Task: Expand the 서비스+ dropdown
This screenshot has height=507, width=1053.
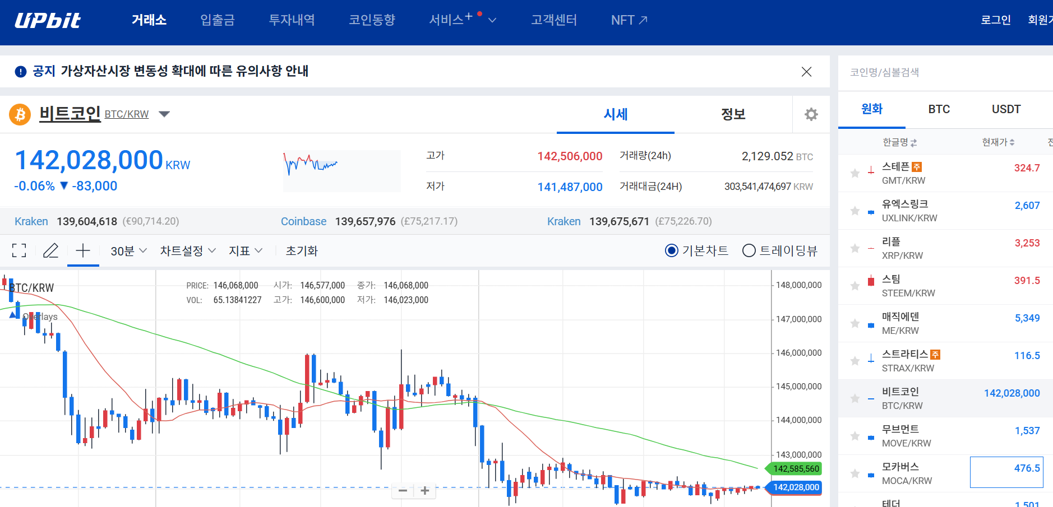Action: click(x=463, y=20)
